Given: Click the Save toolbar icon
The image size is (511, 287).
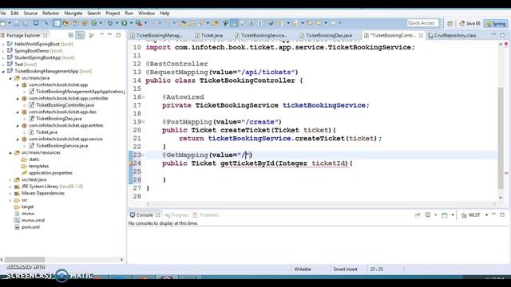Looking at the screenshot, I should 17,23.
